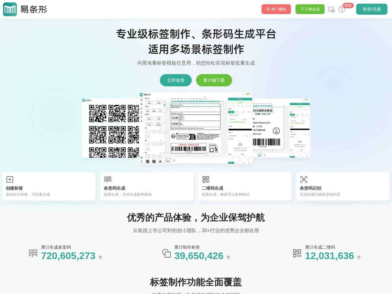Click the 帮助 badge
Viewport: 392px width, 294px height.
tap(348, 6)
